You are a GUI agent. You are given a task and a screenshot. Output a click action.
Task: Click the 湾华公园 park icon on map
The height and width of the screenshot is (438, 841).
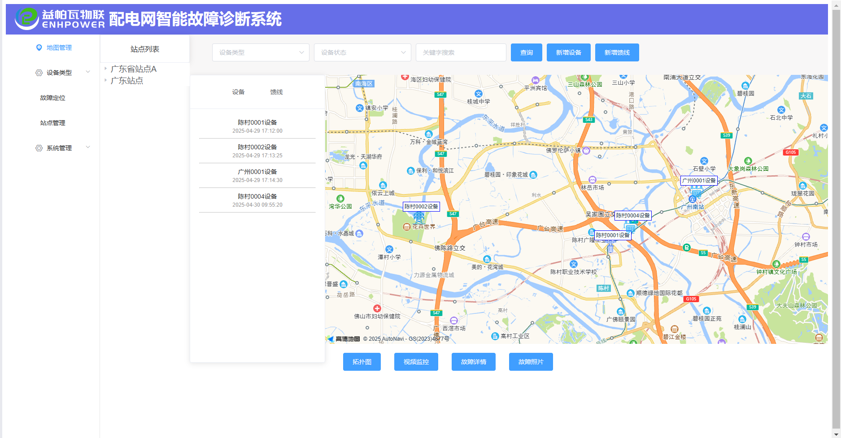(x=340, y=199)
